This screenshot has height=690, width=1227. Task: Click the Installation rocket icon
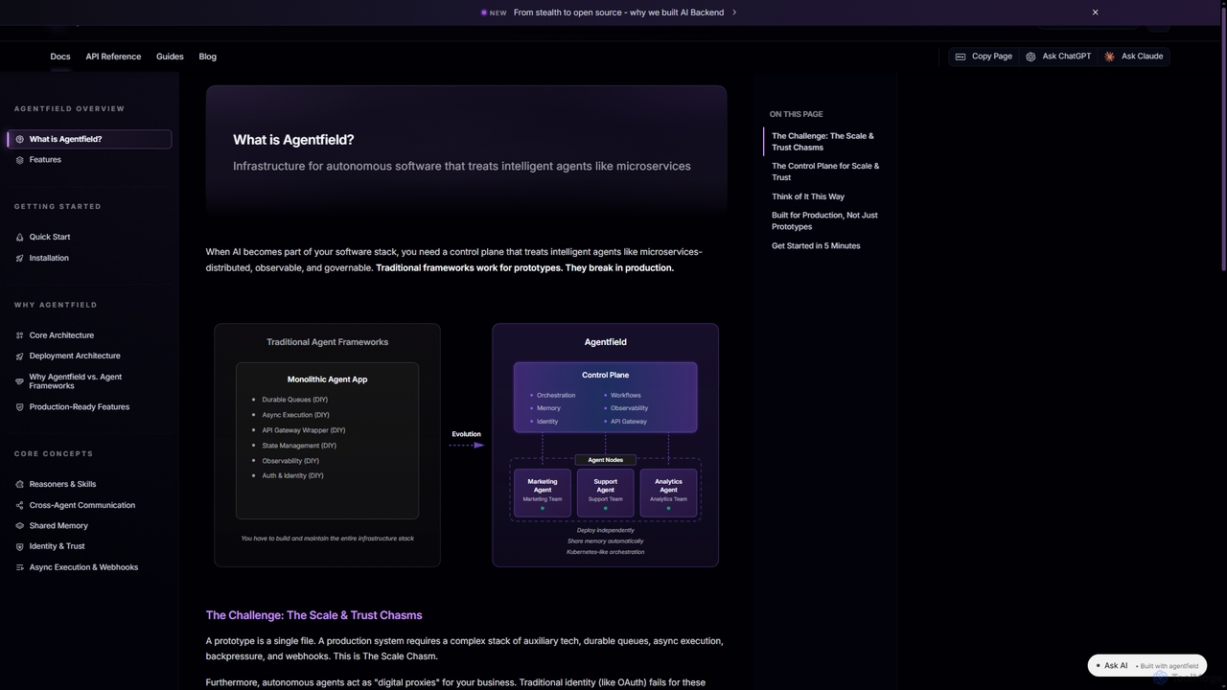19,258
